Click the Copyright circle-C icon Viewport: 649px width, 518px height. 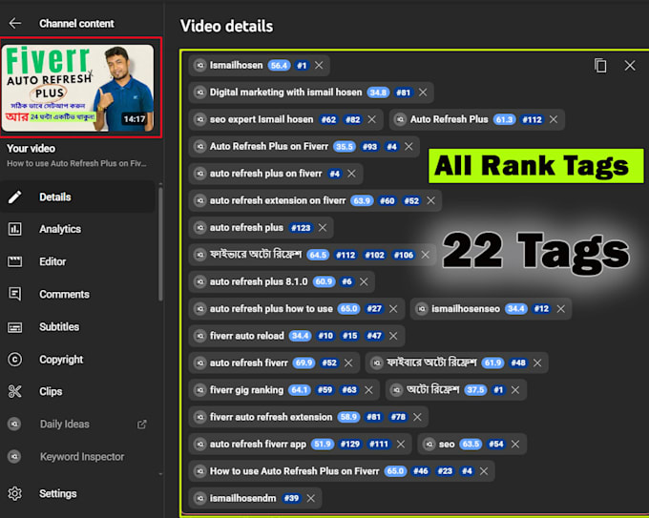[15, 359]
